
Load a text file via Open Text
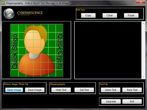point(111,90)
